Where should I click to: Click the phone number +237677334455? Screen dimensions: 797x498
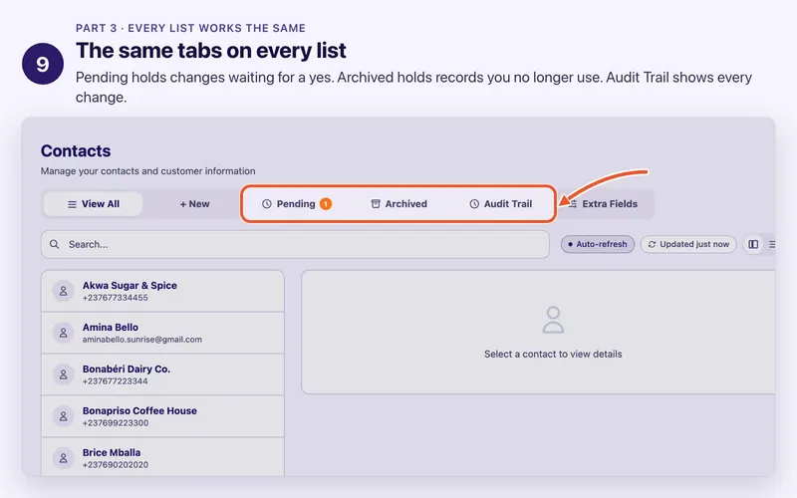pos(116,298)
